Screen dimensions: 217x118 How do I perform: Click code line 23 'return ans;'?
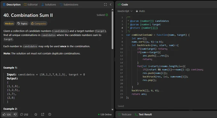[x=139, y=94]
